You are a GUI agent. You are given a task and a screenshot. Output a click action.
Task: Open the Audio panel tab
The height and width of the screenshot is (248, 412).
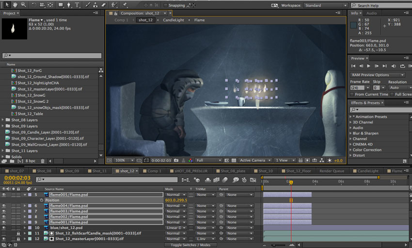coord(372,13)
